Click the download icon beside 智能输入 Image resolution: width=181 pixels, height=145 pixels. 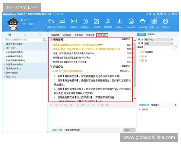click(x=176, y=105)
